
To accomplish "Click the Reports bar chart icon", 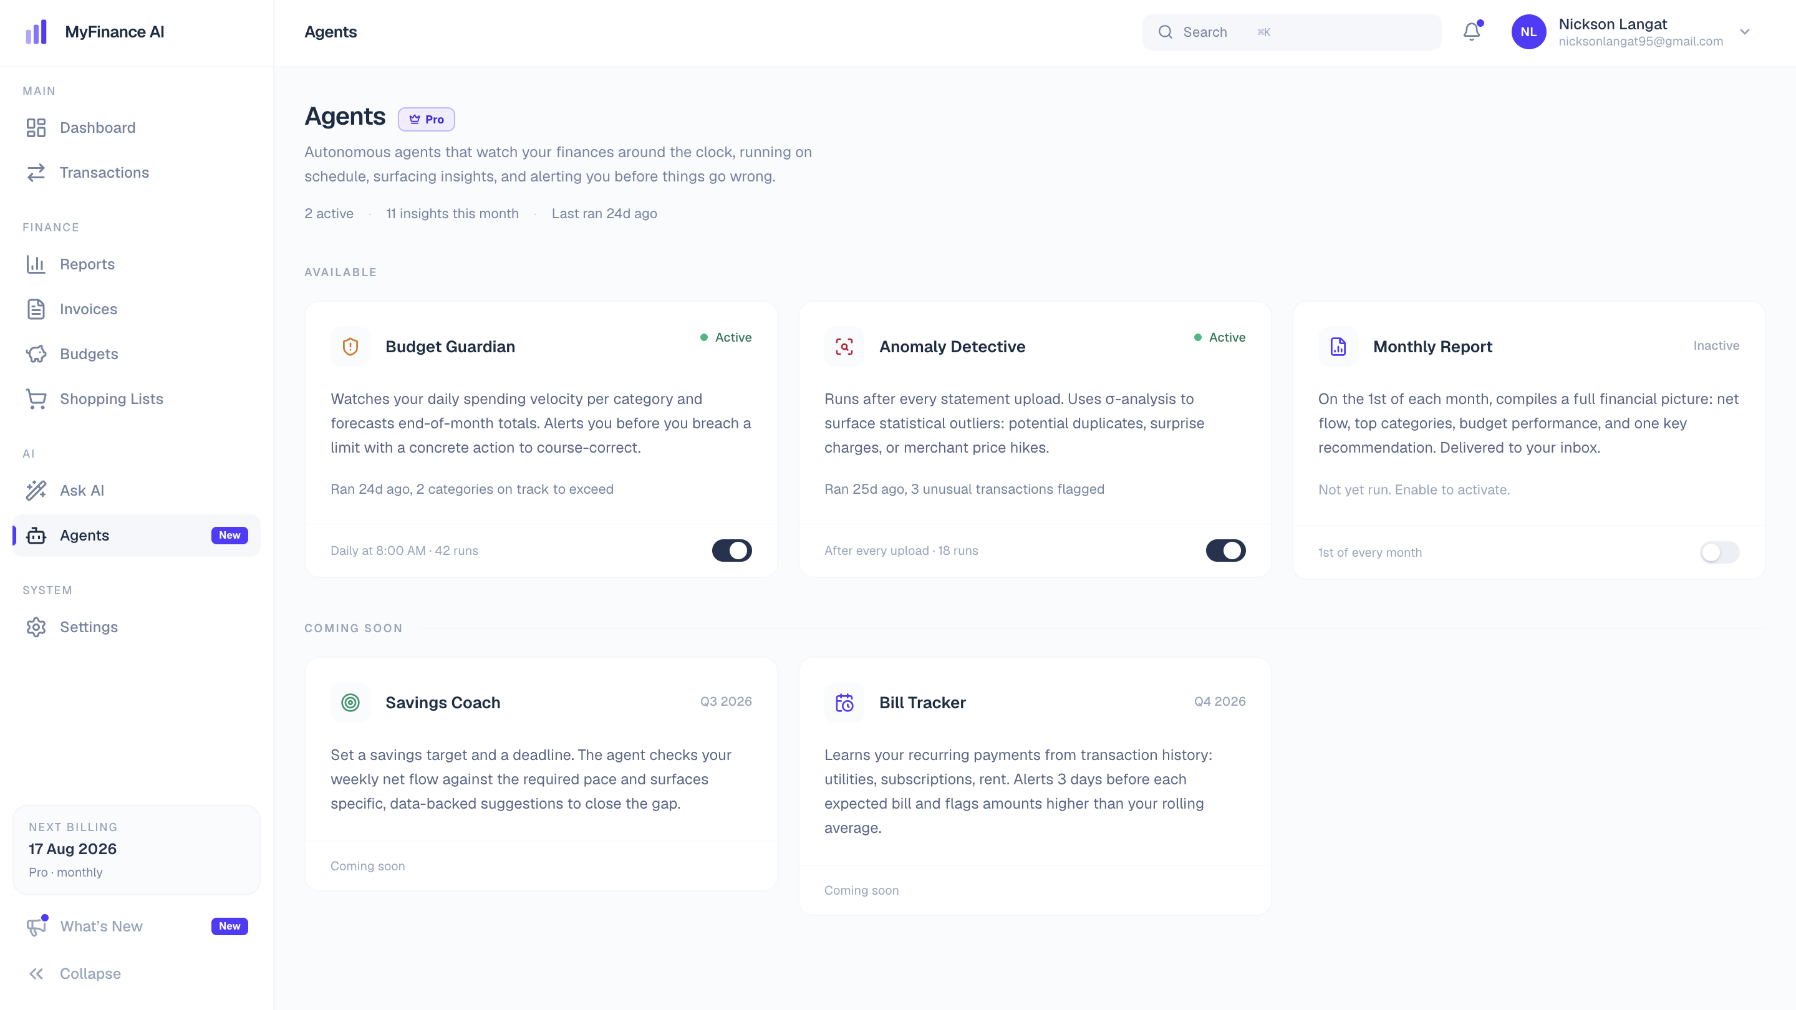I will pos(36,264).
